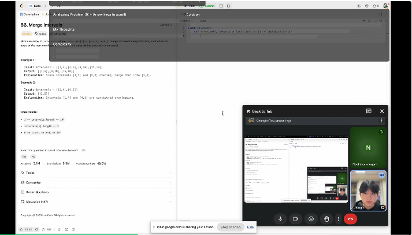
Task: Open emoji reactions in Meet
Action: point(311,219)
